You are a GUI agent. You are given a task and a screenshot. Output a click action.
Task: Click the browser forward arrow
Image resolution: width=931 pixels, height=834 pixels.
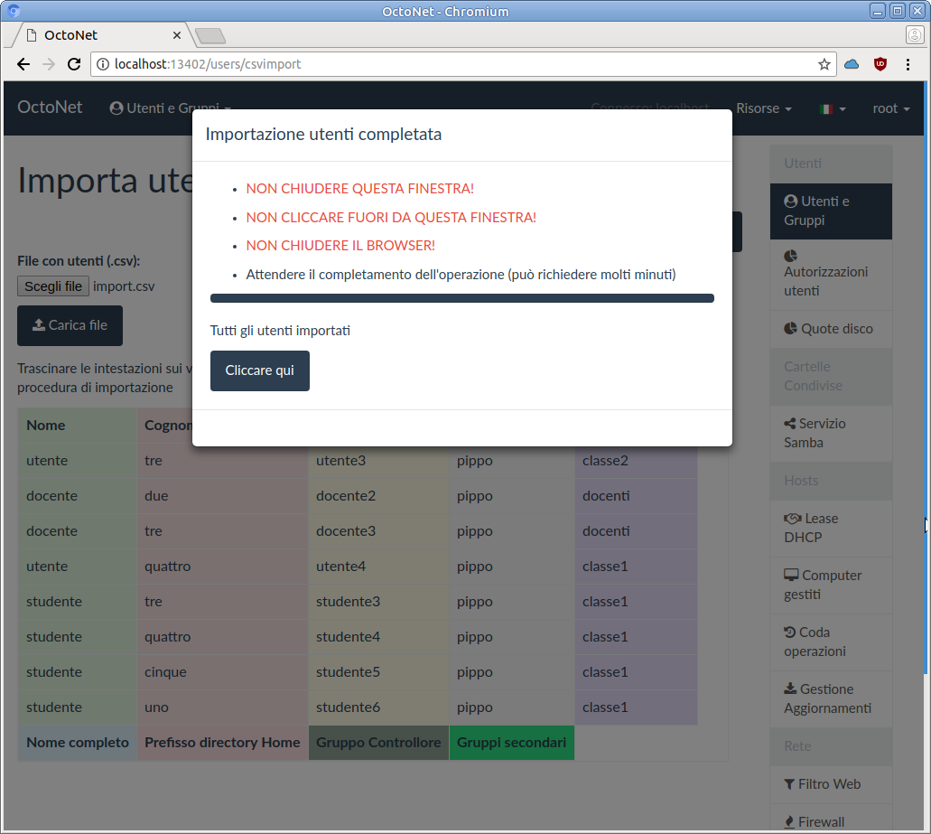pyautogui.click(x=49, y=64)
